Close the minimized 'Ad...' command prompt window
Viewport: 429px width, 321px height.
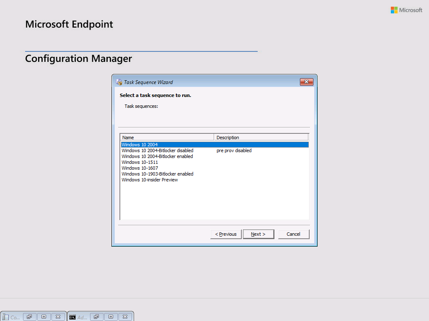[125, 317]
